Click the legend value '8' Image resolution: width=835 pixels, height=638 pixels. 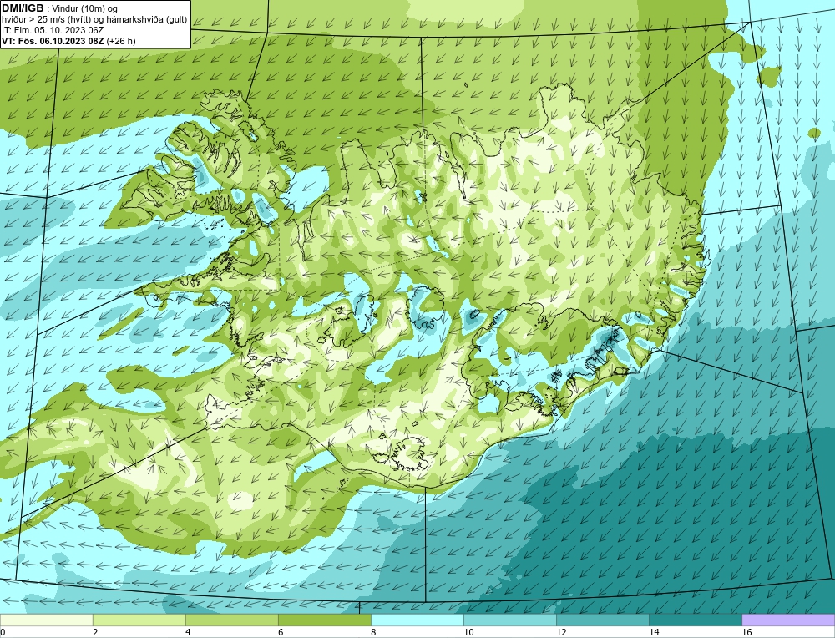[x=373, y=632]
